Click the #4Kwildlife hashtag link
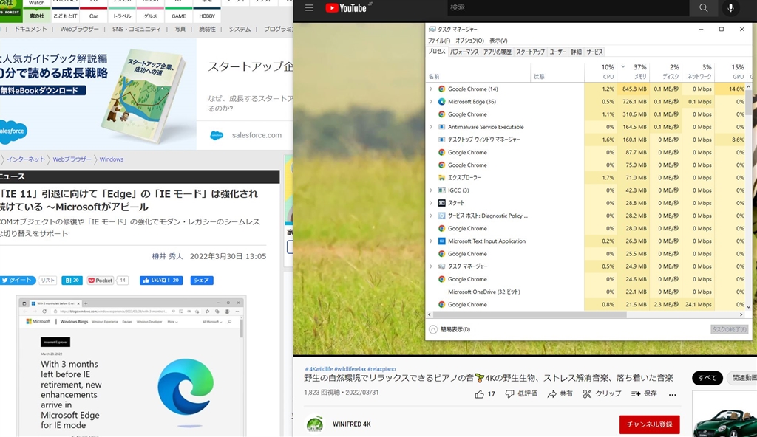Image resolution: width=757 pixels, height=437 pixels. tap(318, 369)
